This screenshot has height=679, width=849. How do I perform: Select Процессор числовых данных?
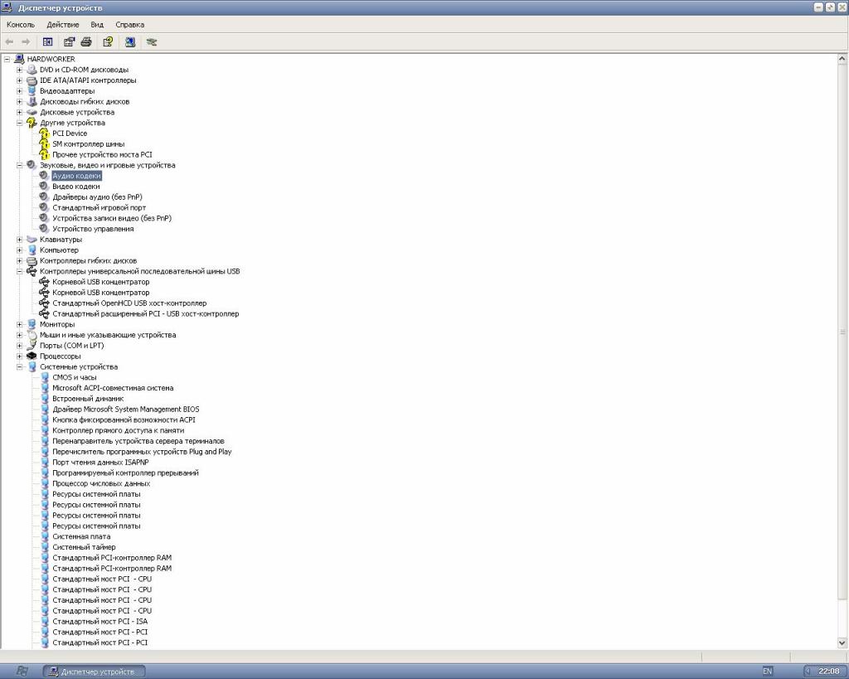[101, 483]
